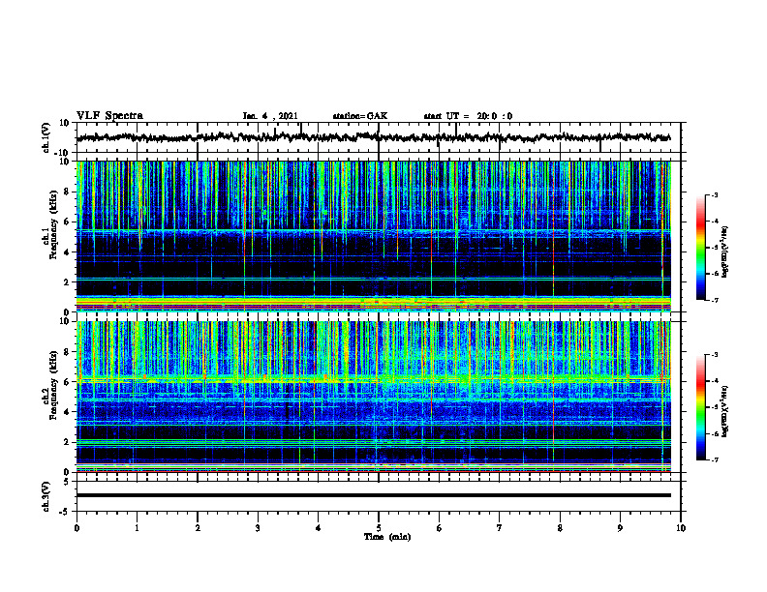Click time axis tick label "6"
This screenshot has height=592, width=767.
pyautogui.click(x=440, y=528)
